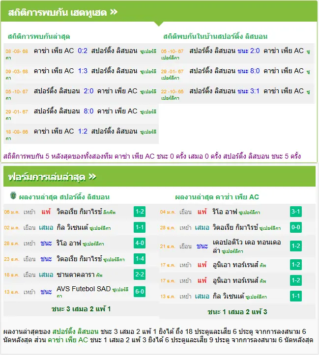The width and height of the screenshot is (319, 355).
Task: Click the 1-1 score badge for 02 ม.ค. match
Action: pyautogui.click(x=139, y=227)
